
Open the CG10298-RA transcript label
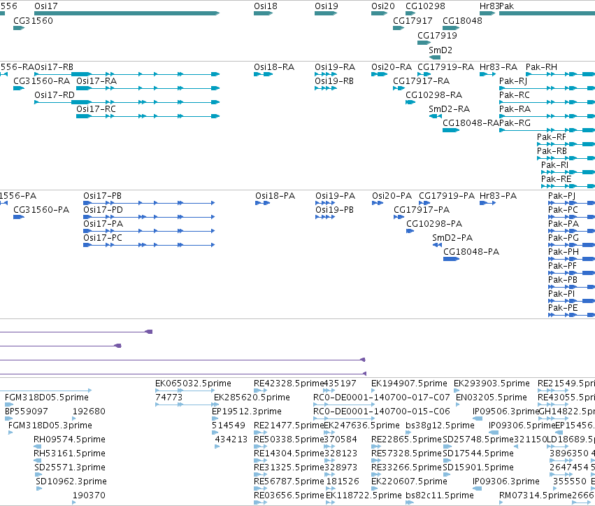433,95
